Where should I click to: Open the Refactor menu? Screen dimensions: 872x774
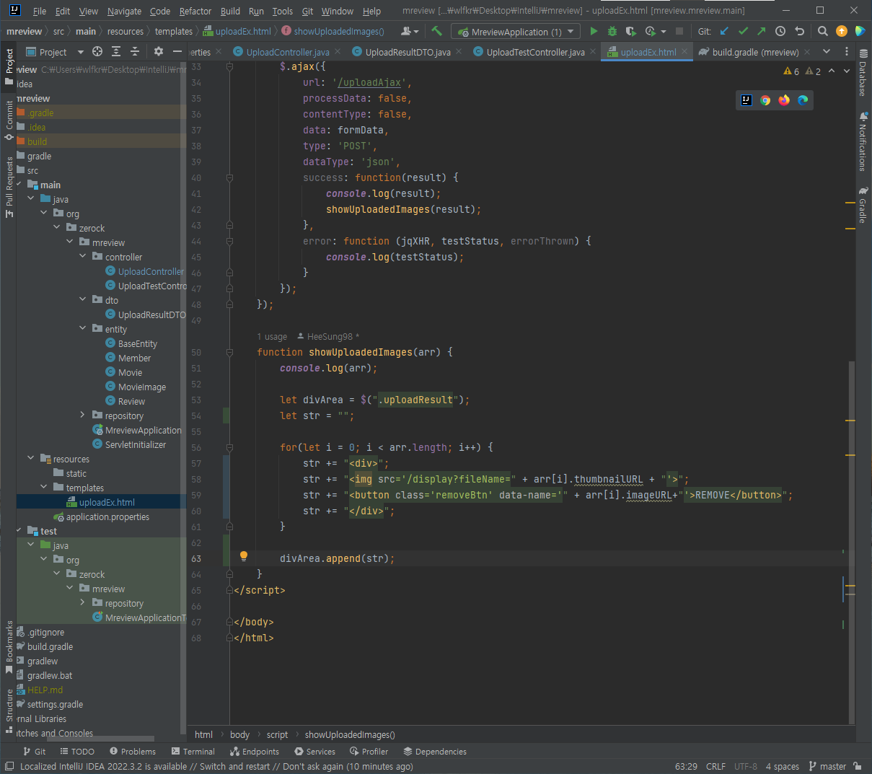coord(195,11)
